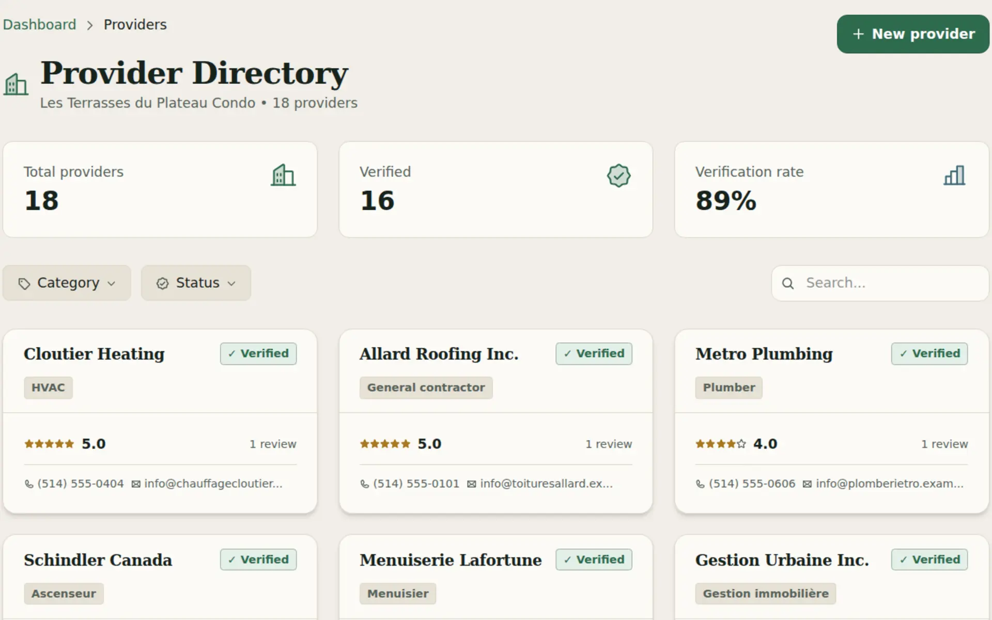Click the envelope icon on Cloutier Heating card
The width and height of the screenshot is (992, 620).
click(136, 484)
